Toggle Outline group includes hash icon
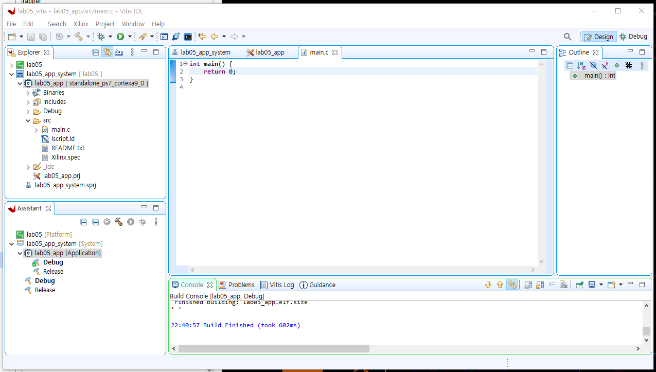This screenshot has width=656, height=372. point(629,65)
